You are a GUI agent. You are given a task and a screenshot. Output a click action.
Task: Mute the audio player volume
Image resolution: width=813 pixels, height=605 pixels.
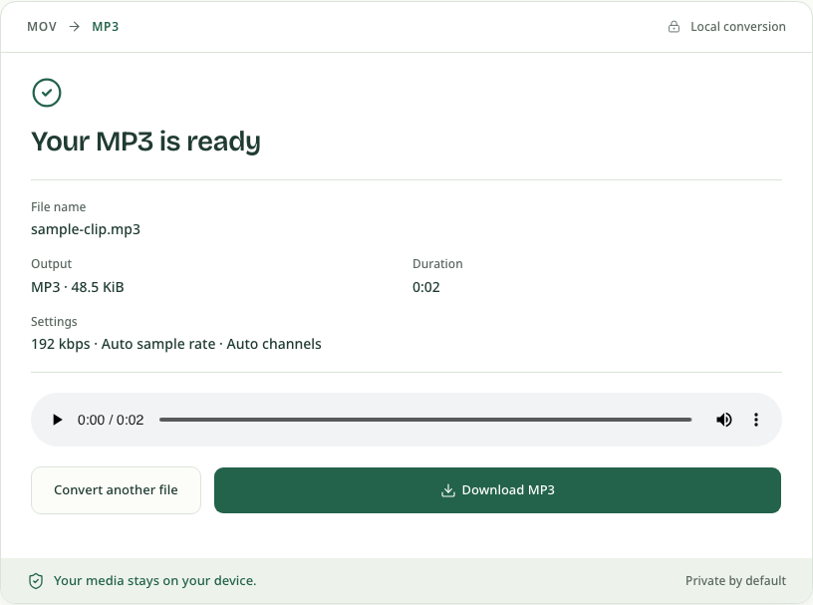pos(723,420)
